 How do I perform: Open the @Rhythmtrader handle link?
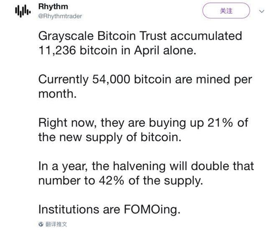[x=60, y=16]
